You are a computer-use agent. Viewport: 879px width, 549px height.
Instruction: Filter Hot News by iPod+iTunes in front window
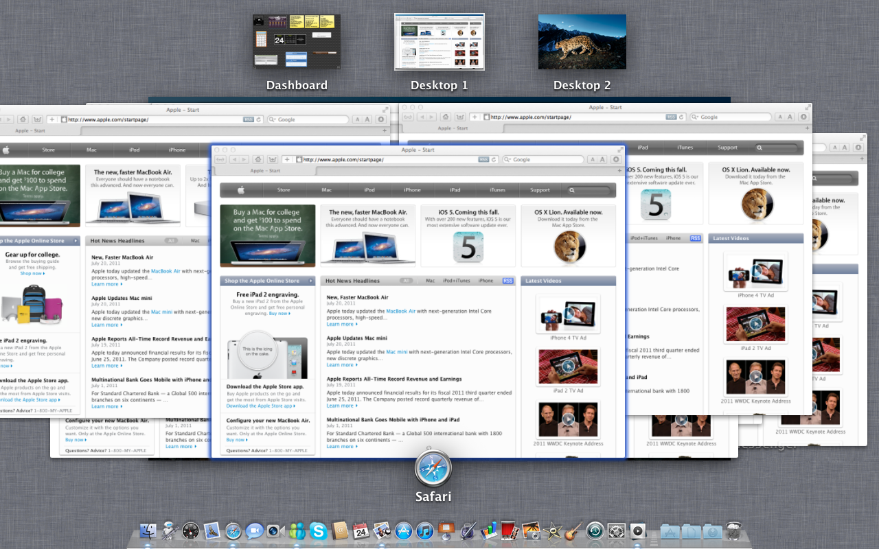coord(457,281)
